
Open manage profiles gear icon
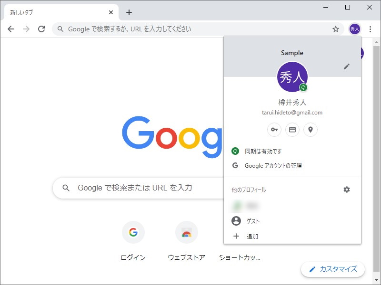pos(347,190)
